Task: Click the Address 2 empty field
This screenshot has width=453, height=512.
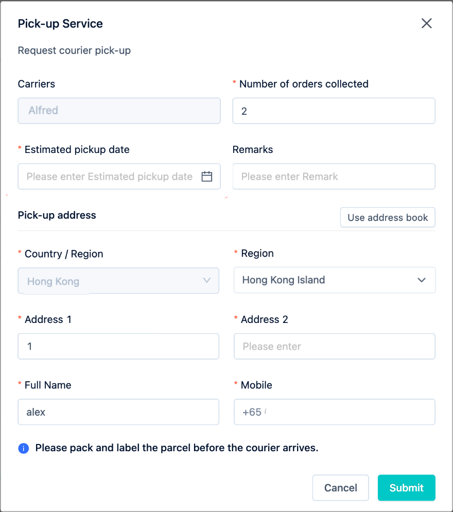Action: point(335,346)
